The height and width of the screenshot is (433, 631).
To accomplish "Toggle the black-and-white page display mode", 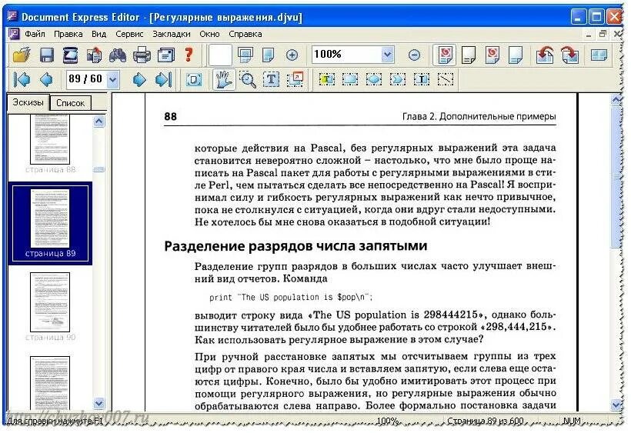I will click(x=469, y=55).
